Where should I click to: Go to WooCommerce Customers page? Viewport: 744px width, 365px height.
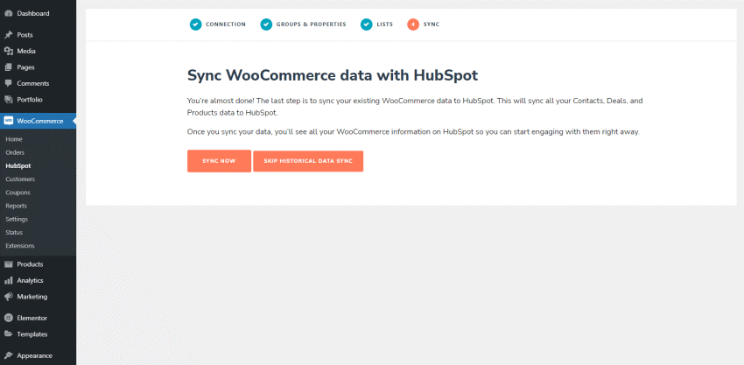coord(20,179)
